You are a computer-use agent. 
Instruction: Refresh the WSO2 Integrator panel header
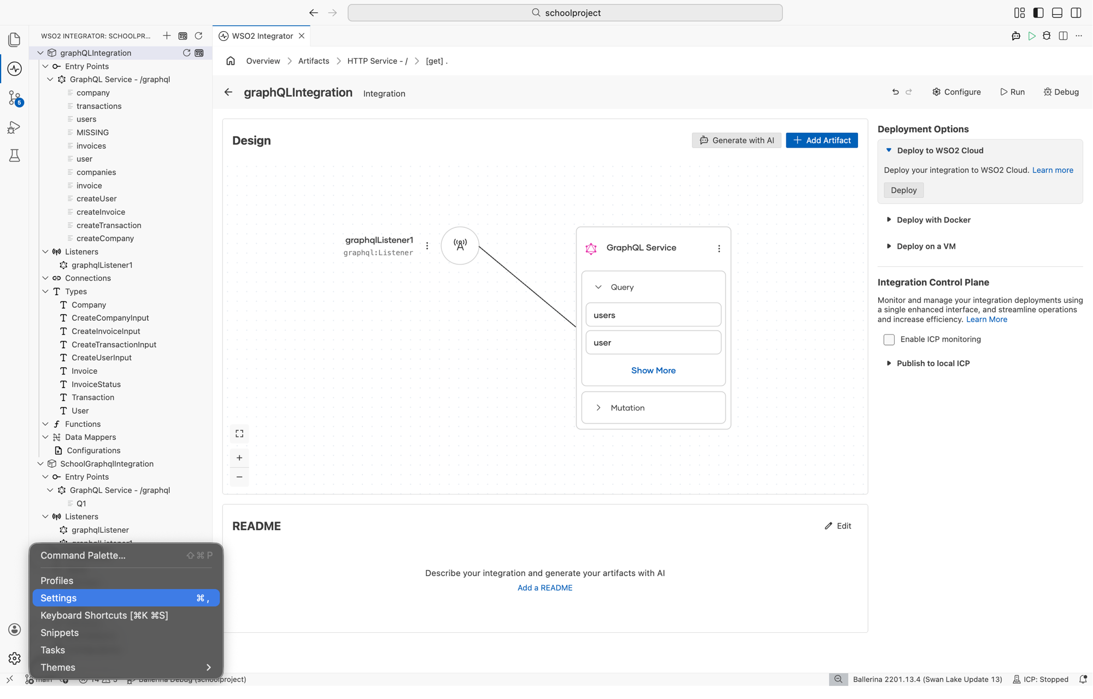(x=199, y=36)
